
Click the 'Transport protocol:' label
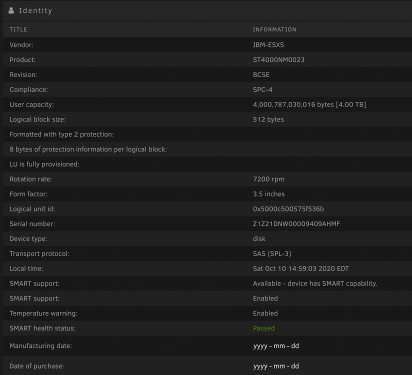pos(39,254)
